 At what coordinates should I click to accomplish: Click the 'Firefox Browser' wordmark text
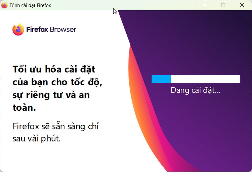point(51,29)
